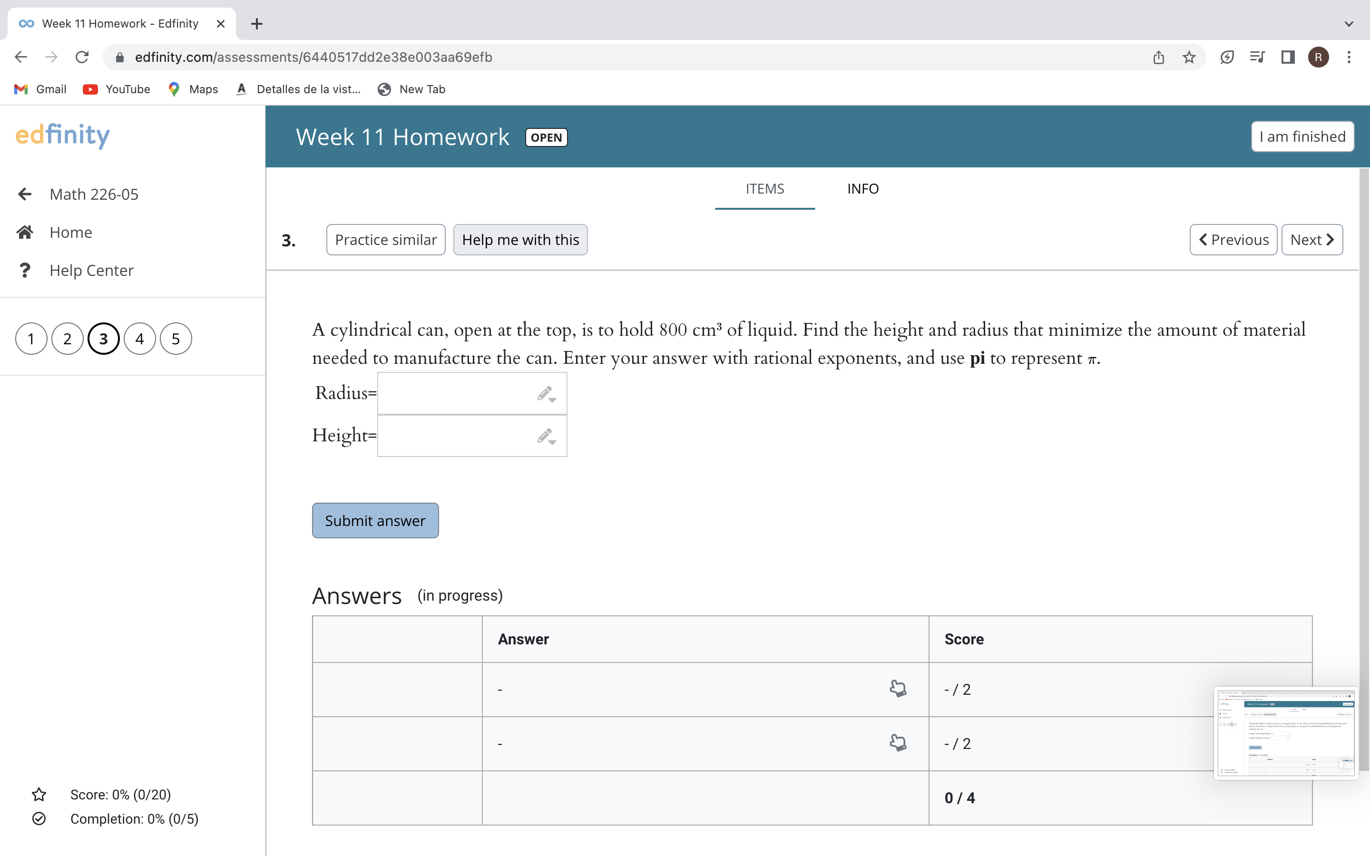Open the YouTube bookmark
Screen dimensions: 1370x856
pos(116,89)
